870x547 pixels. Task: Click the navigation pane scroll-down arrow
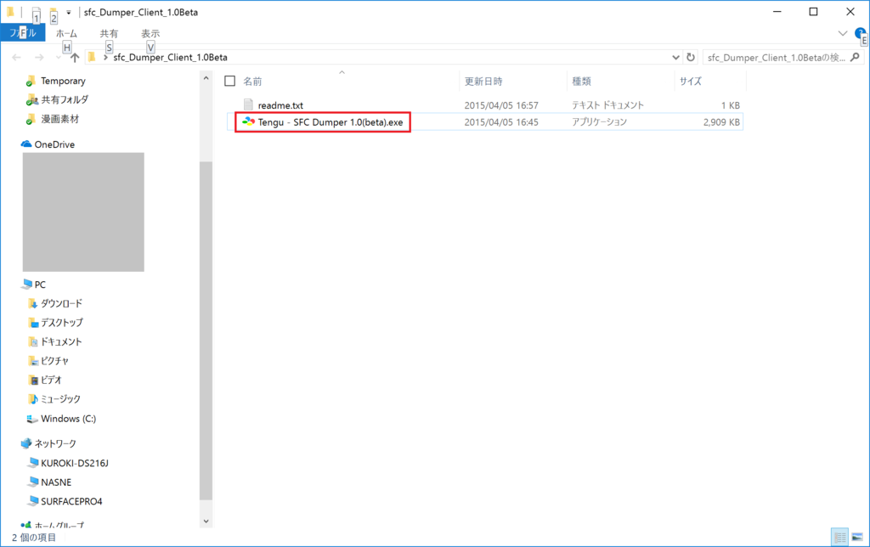tap(206, 521)
